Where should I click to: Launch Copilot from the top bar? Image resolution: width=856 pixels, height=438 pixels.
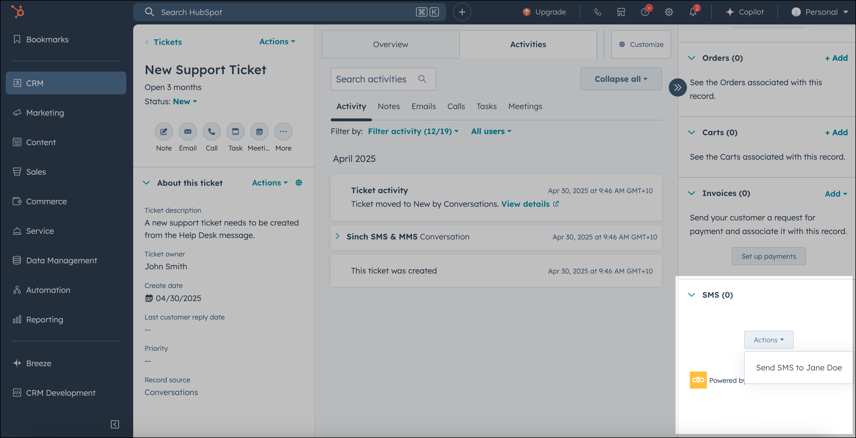click(745, 12)
